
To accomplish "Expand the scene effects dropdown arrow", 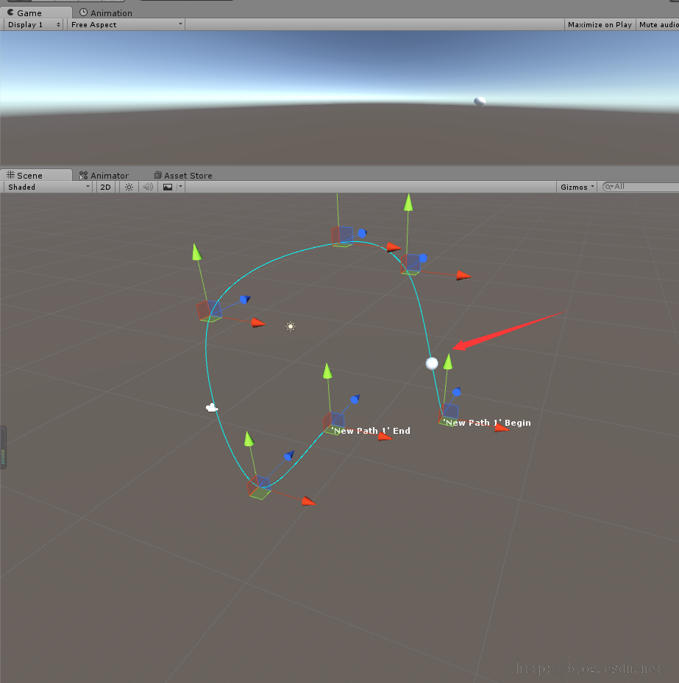I will 180,187.
